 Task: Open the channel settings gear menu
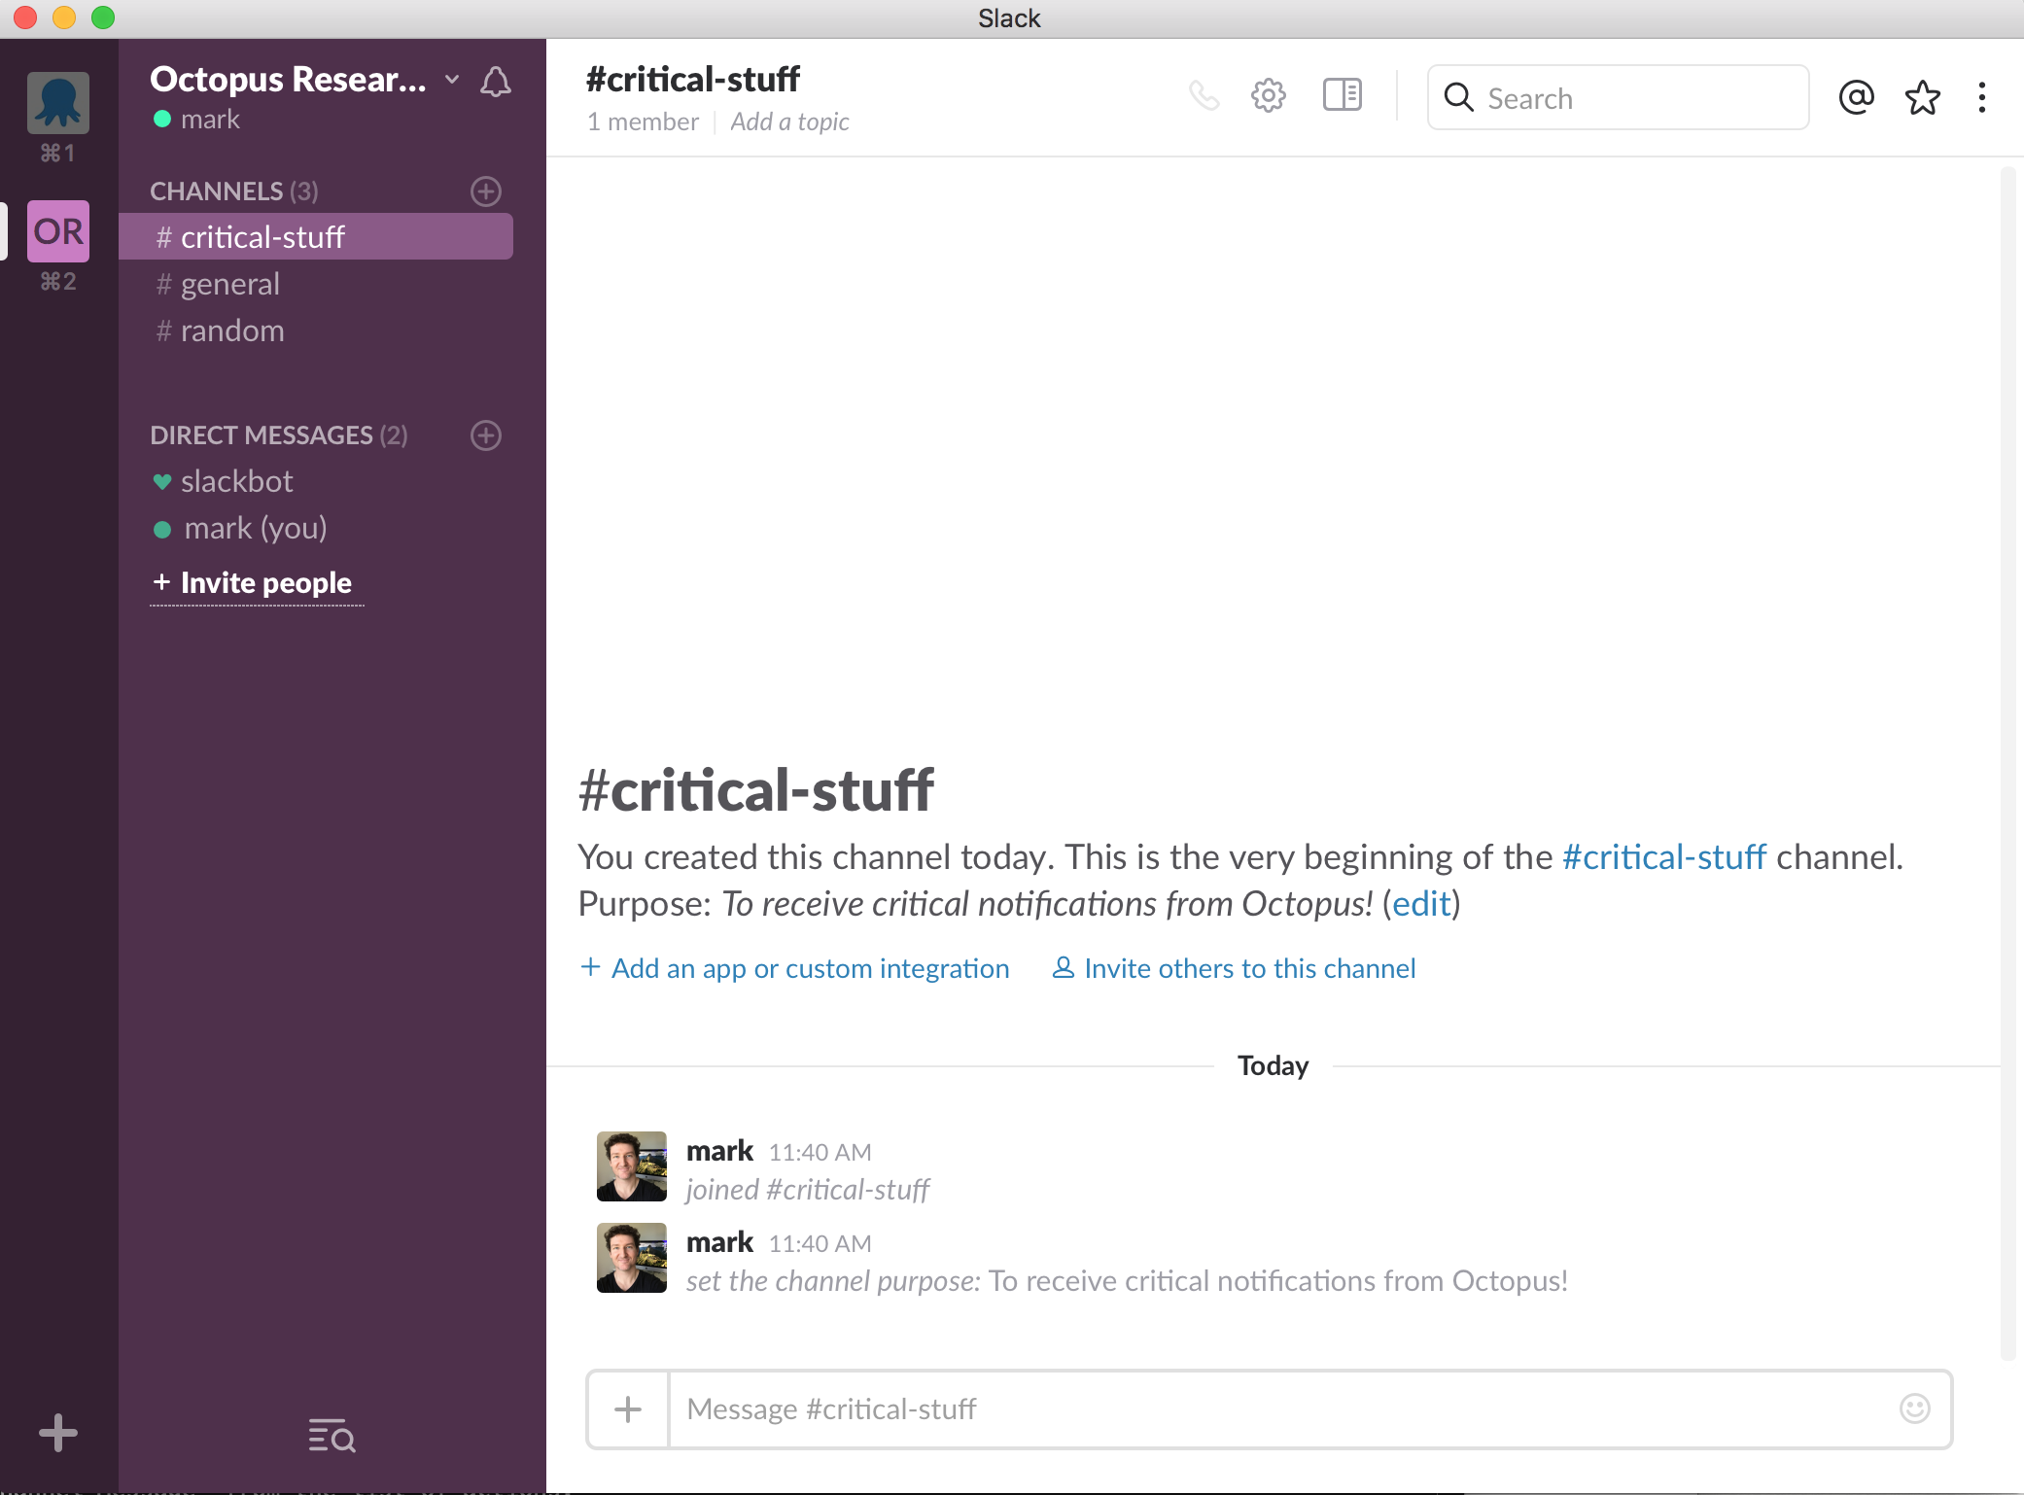(1269, 96)
